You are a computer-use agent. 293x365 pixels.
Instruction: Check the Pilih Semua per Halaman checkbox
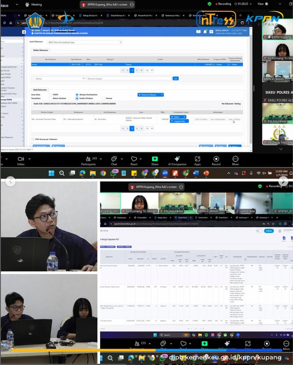[x=33, y=139]
